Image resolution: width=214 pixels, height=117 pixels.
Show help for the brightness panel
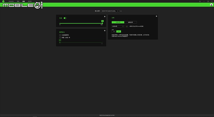pyautogui.click(x=105, y=17)
